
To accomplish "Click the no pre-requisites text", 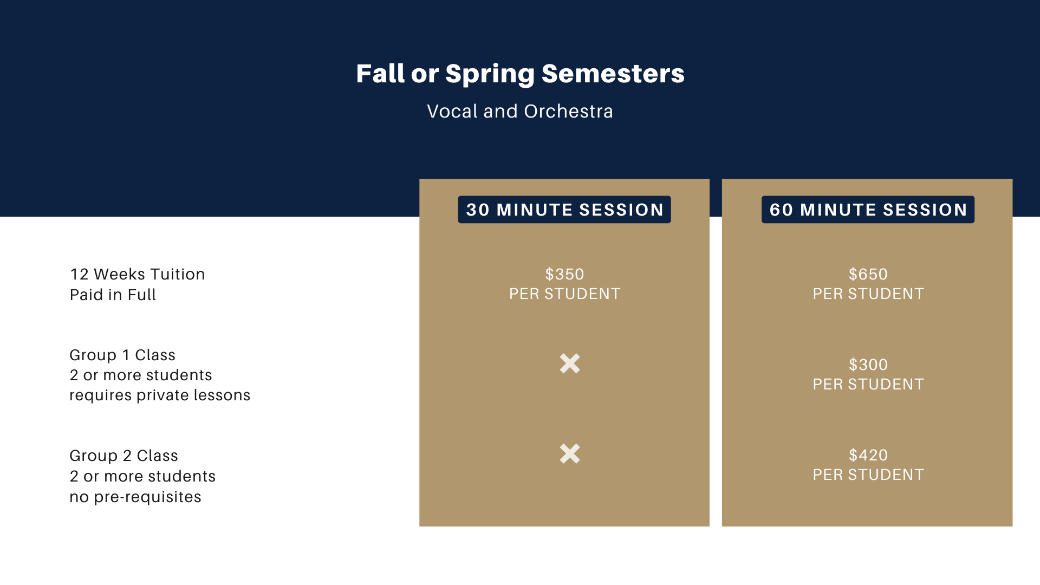I will (135, 497).
